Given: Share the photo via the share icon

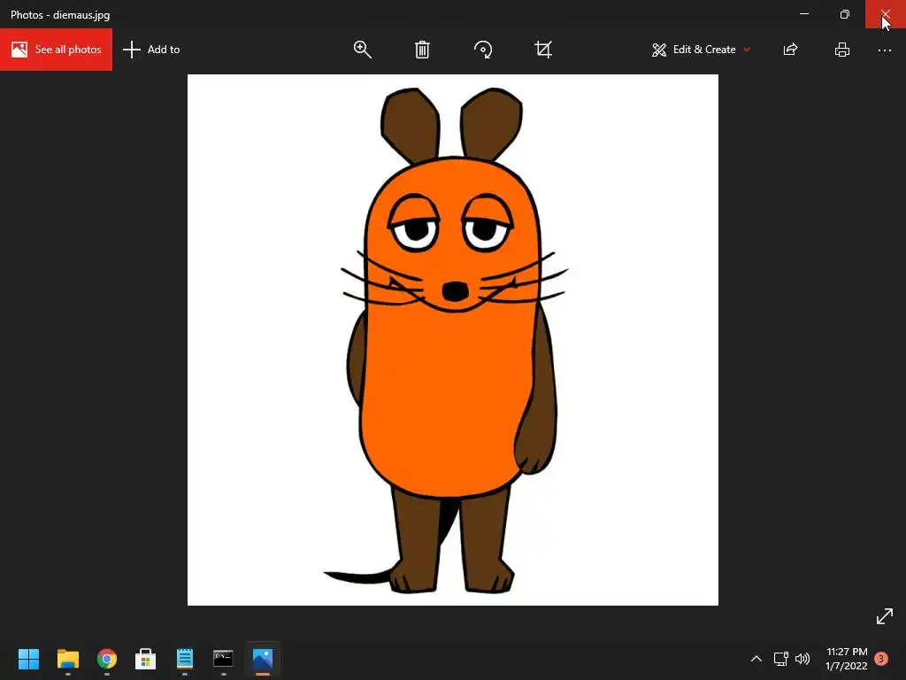Looking at the screenshot, I should coord(790,50).
